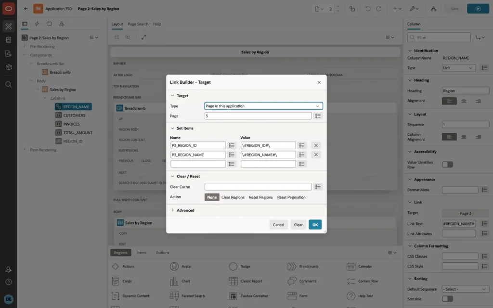Click the property Filter search field
Image resolution: width=493 pixels, height=308 pixels.
(439, 38)
